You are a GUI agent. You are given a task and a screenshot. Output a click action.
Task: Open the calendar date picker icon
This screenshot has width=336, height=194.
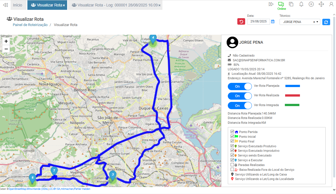273,22
